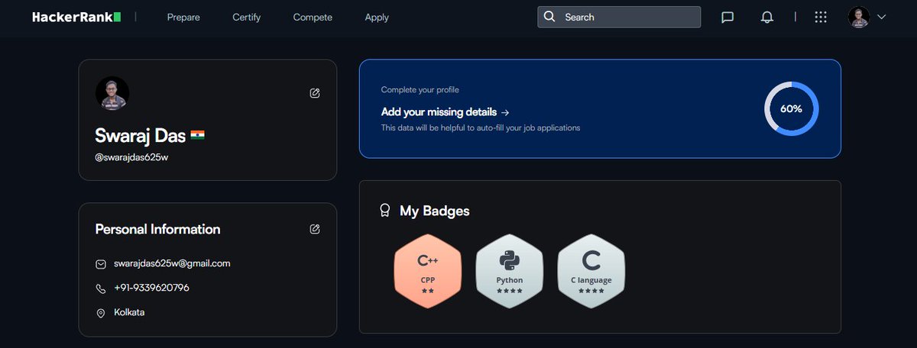Open the messages chat icon
This screenshot has height=348, width=917.
tap(727, 17)
